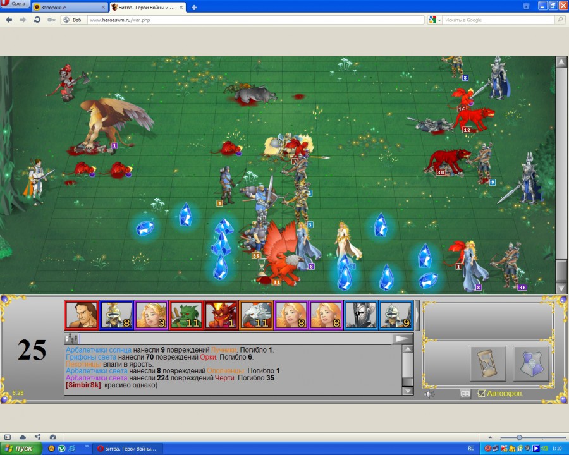The image size is (569, 455).
Task: Open a new browser tab
Action: (194, 7)
